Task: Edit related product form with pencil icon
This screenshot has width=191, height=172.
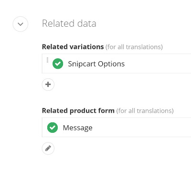Action: coord(48,149)
